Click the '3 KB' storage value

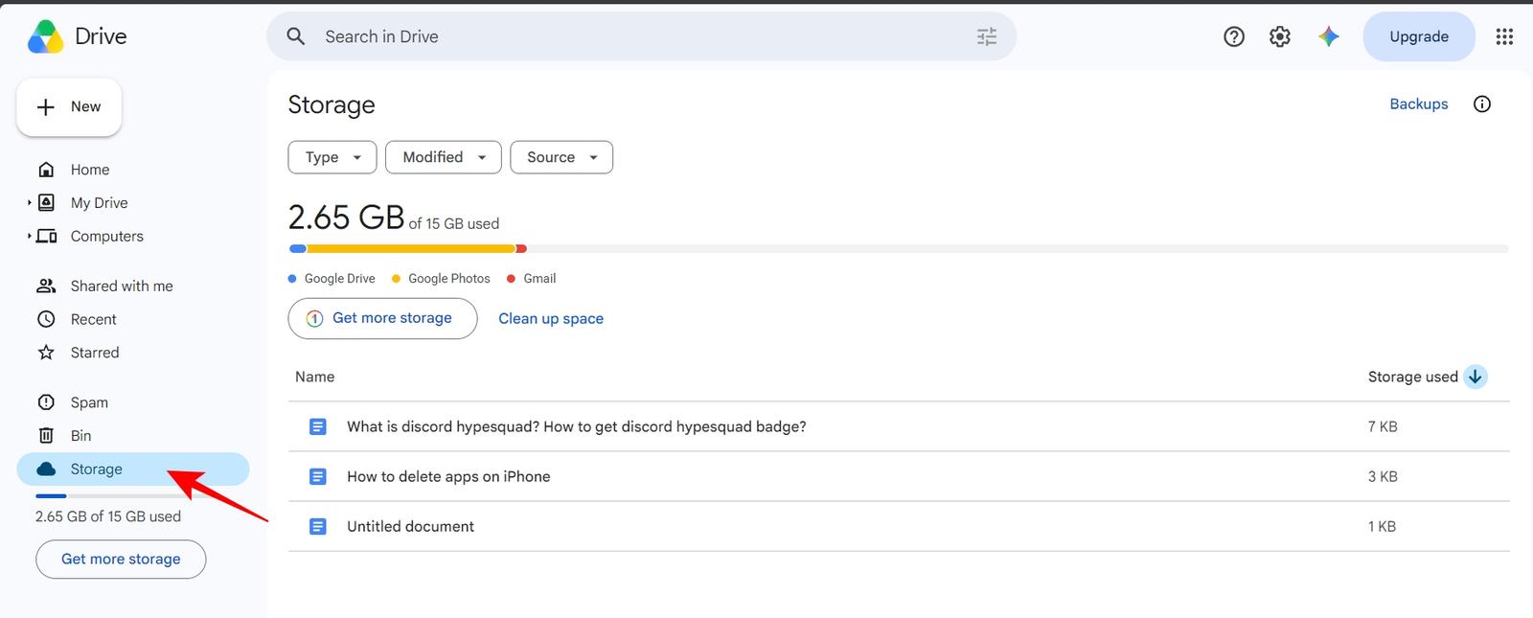coord(1383,476)
